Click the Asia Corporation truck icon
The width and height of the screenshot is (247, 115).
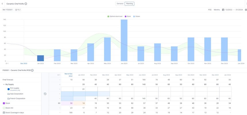point(9,94)
